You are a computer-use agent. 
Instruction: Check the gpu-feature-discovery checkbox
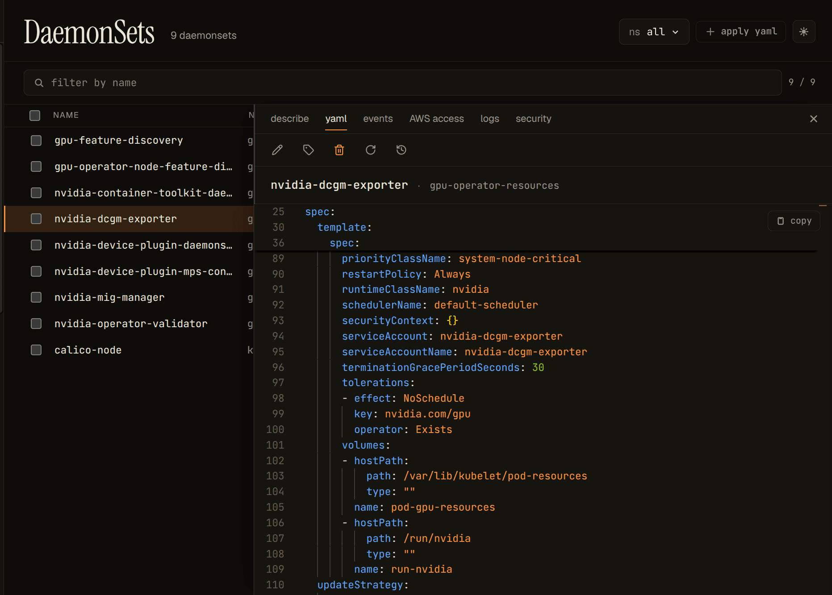(x=36, y=141)
